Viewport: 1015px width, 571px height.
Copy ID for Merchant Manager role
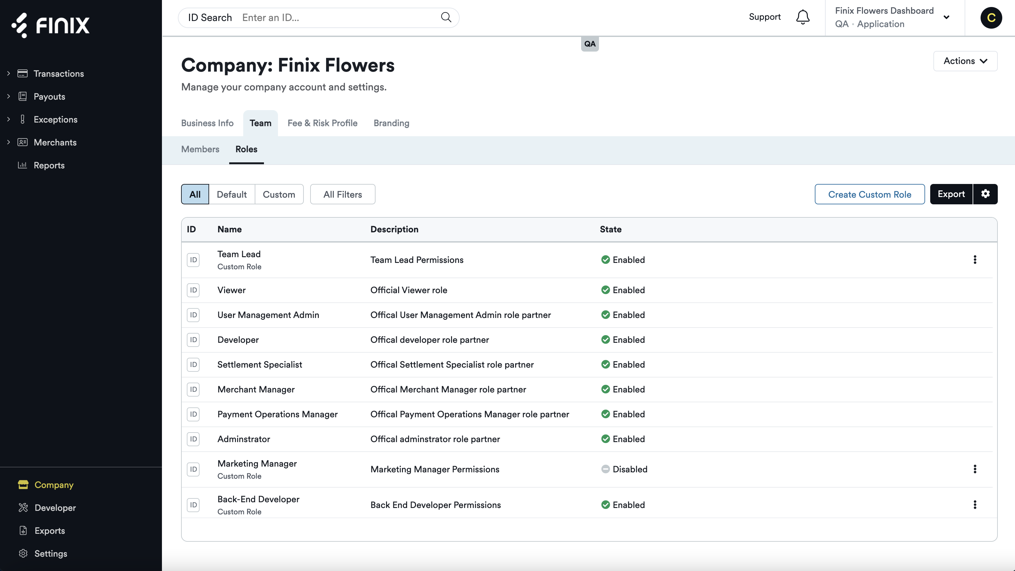[193, 389]
